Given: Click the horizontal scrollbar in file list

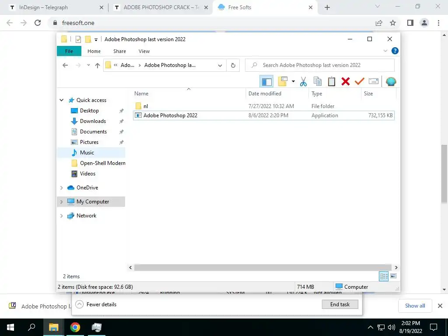Looking at the screenshot, I should tap(262, 267).
